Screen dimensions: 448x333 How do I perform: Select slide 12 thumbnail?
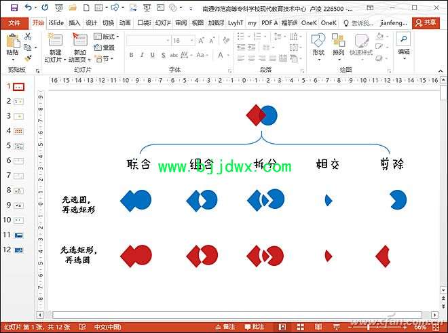(18, 250)
